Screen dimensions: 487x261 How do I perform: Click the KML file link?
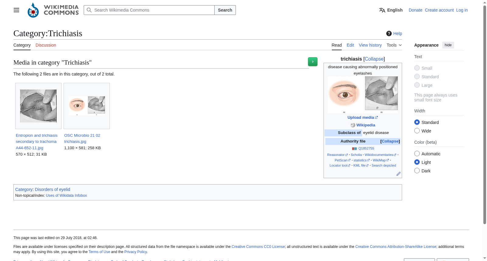click(x=359, y=166)
